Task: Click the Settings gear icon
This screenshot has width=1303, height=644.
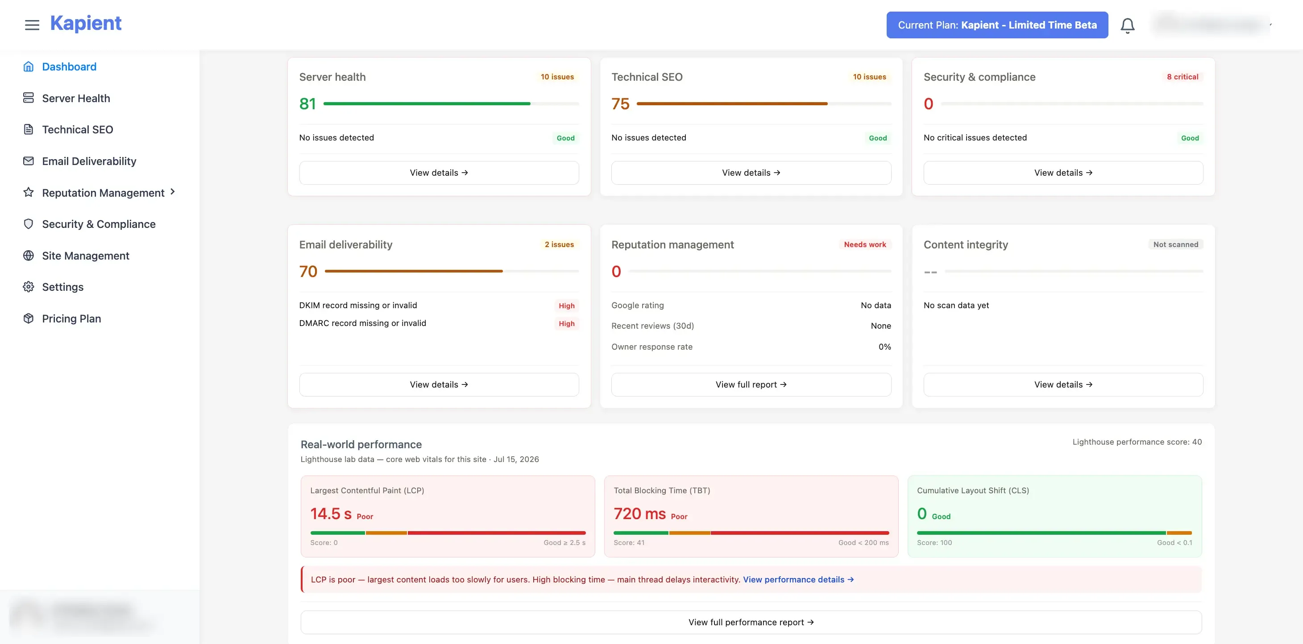Action: [x=29, y=287]
